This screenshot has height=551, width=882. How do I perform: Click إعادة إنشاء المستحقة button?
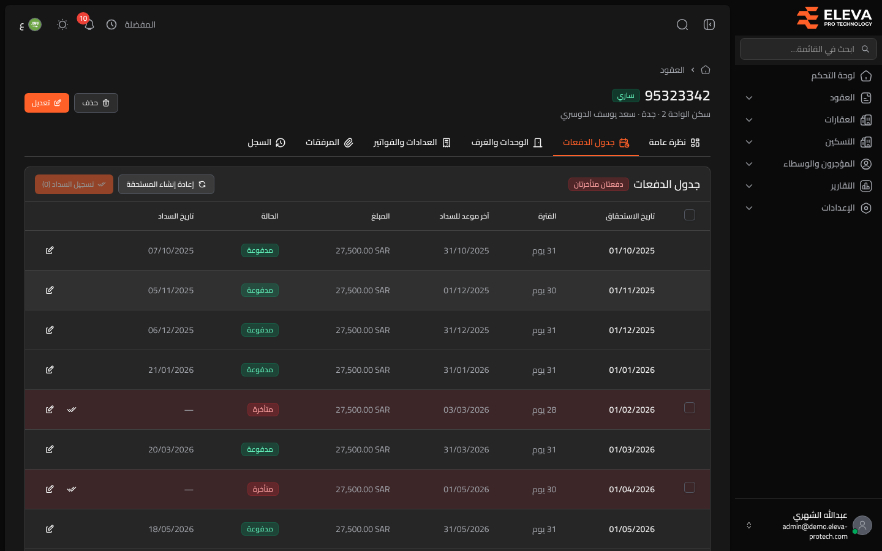point(166,184)
